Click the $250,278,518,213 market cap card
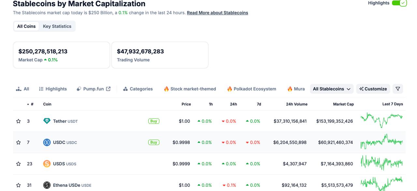Screen dimensions: 417x191 [62, 55]
